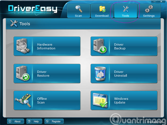Open Driver Backup text label

coord(120,46)
